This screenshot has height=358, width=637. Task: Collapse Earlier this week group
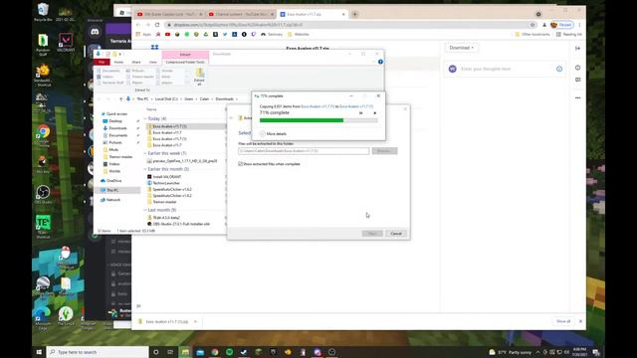click(x=145, y=153)
